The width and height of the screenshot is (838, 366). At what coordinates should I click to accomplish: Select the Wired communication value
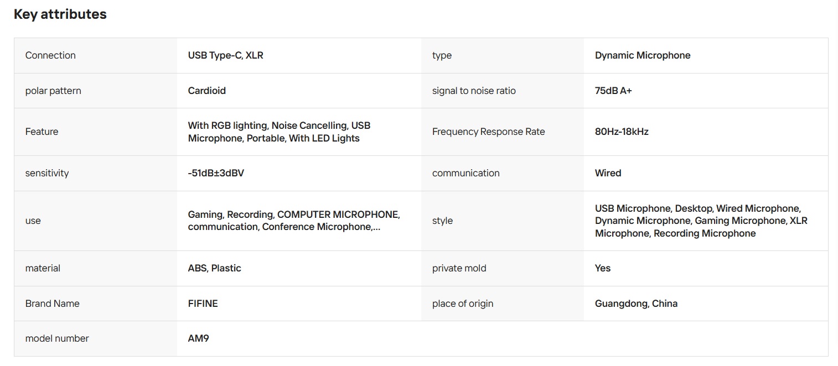pyautogui.click(x=608, y=173)
